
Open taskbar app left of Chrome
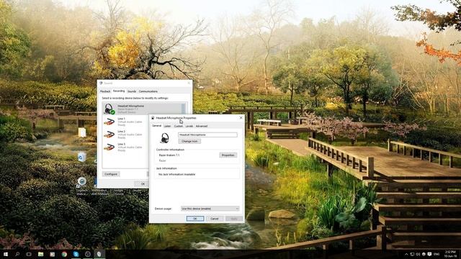coord(53,254)
